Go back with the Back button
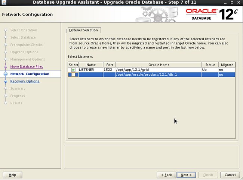This screenshot has width=243, height=180. [166, 175]
